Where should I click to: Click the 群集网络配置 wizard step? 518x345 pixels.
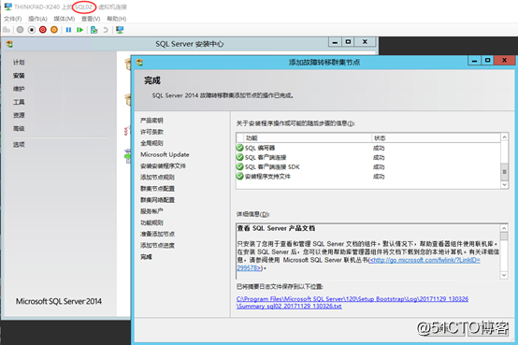click(x=157, y=200)
